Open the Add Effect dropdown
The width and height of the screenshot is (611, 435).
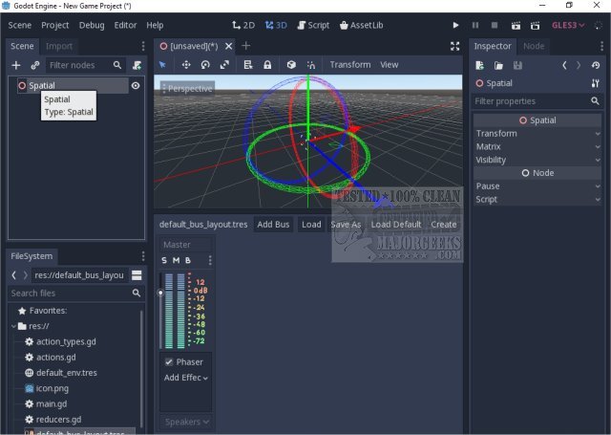tap(185, 378)
